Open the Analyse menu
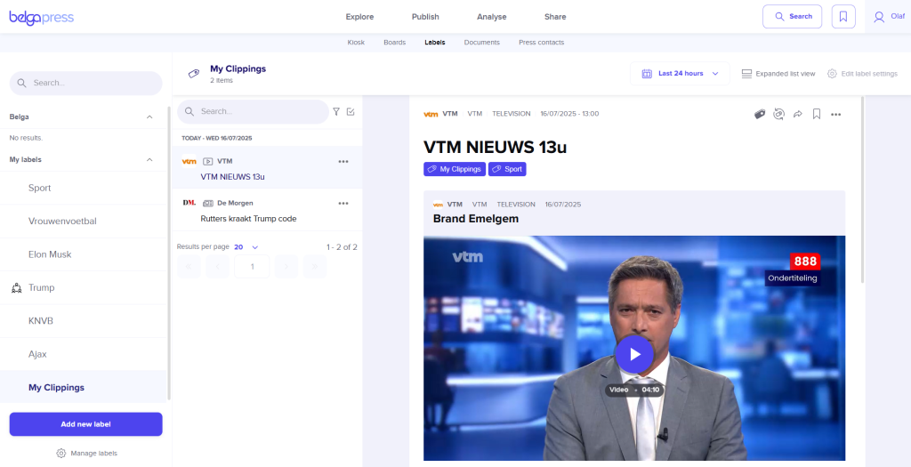The image size is (911, 467). click(x=491, y=17)
